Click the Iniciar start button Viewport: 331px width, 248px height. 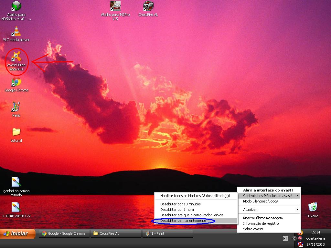point(18,233)
